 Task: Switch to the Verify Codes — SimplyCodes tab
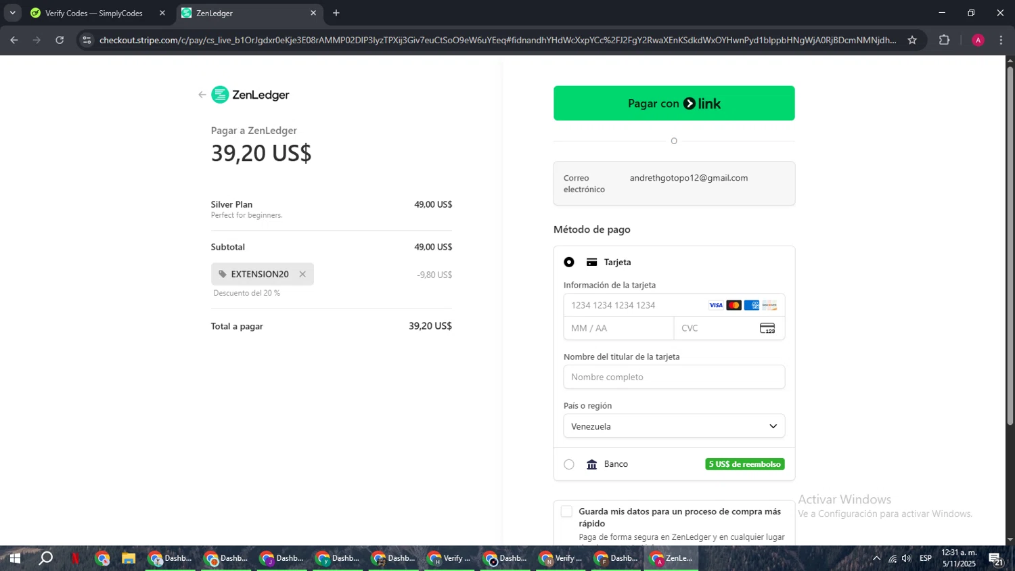point(97,13)
